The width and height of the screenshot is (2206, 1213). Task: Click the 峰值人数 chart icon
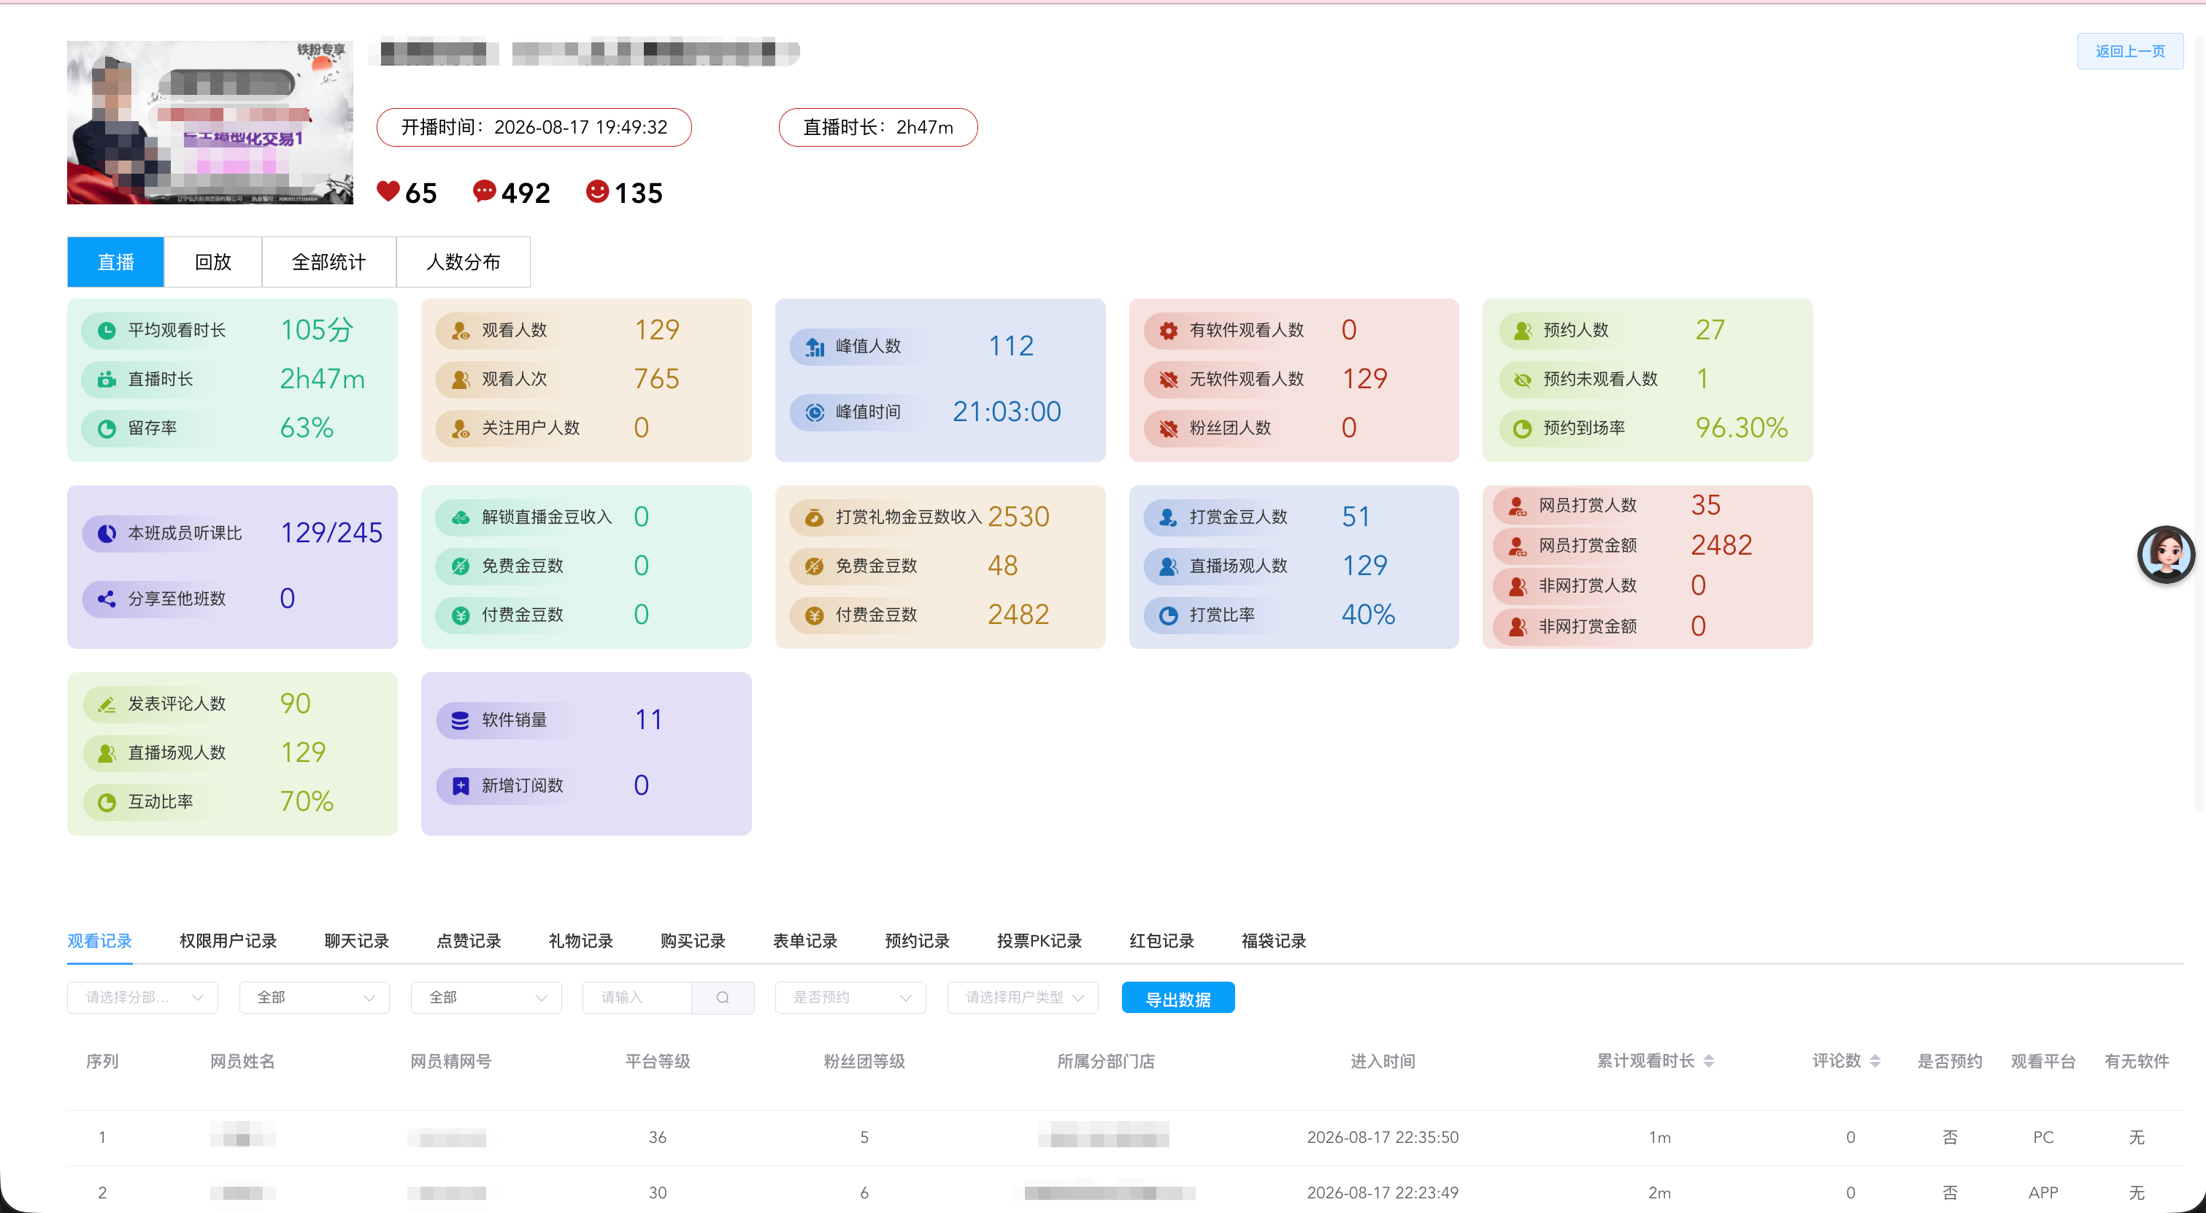(815, 347)
